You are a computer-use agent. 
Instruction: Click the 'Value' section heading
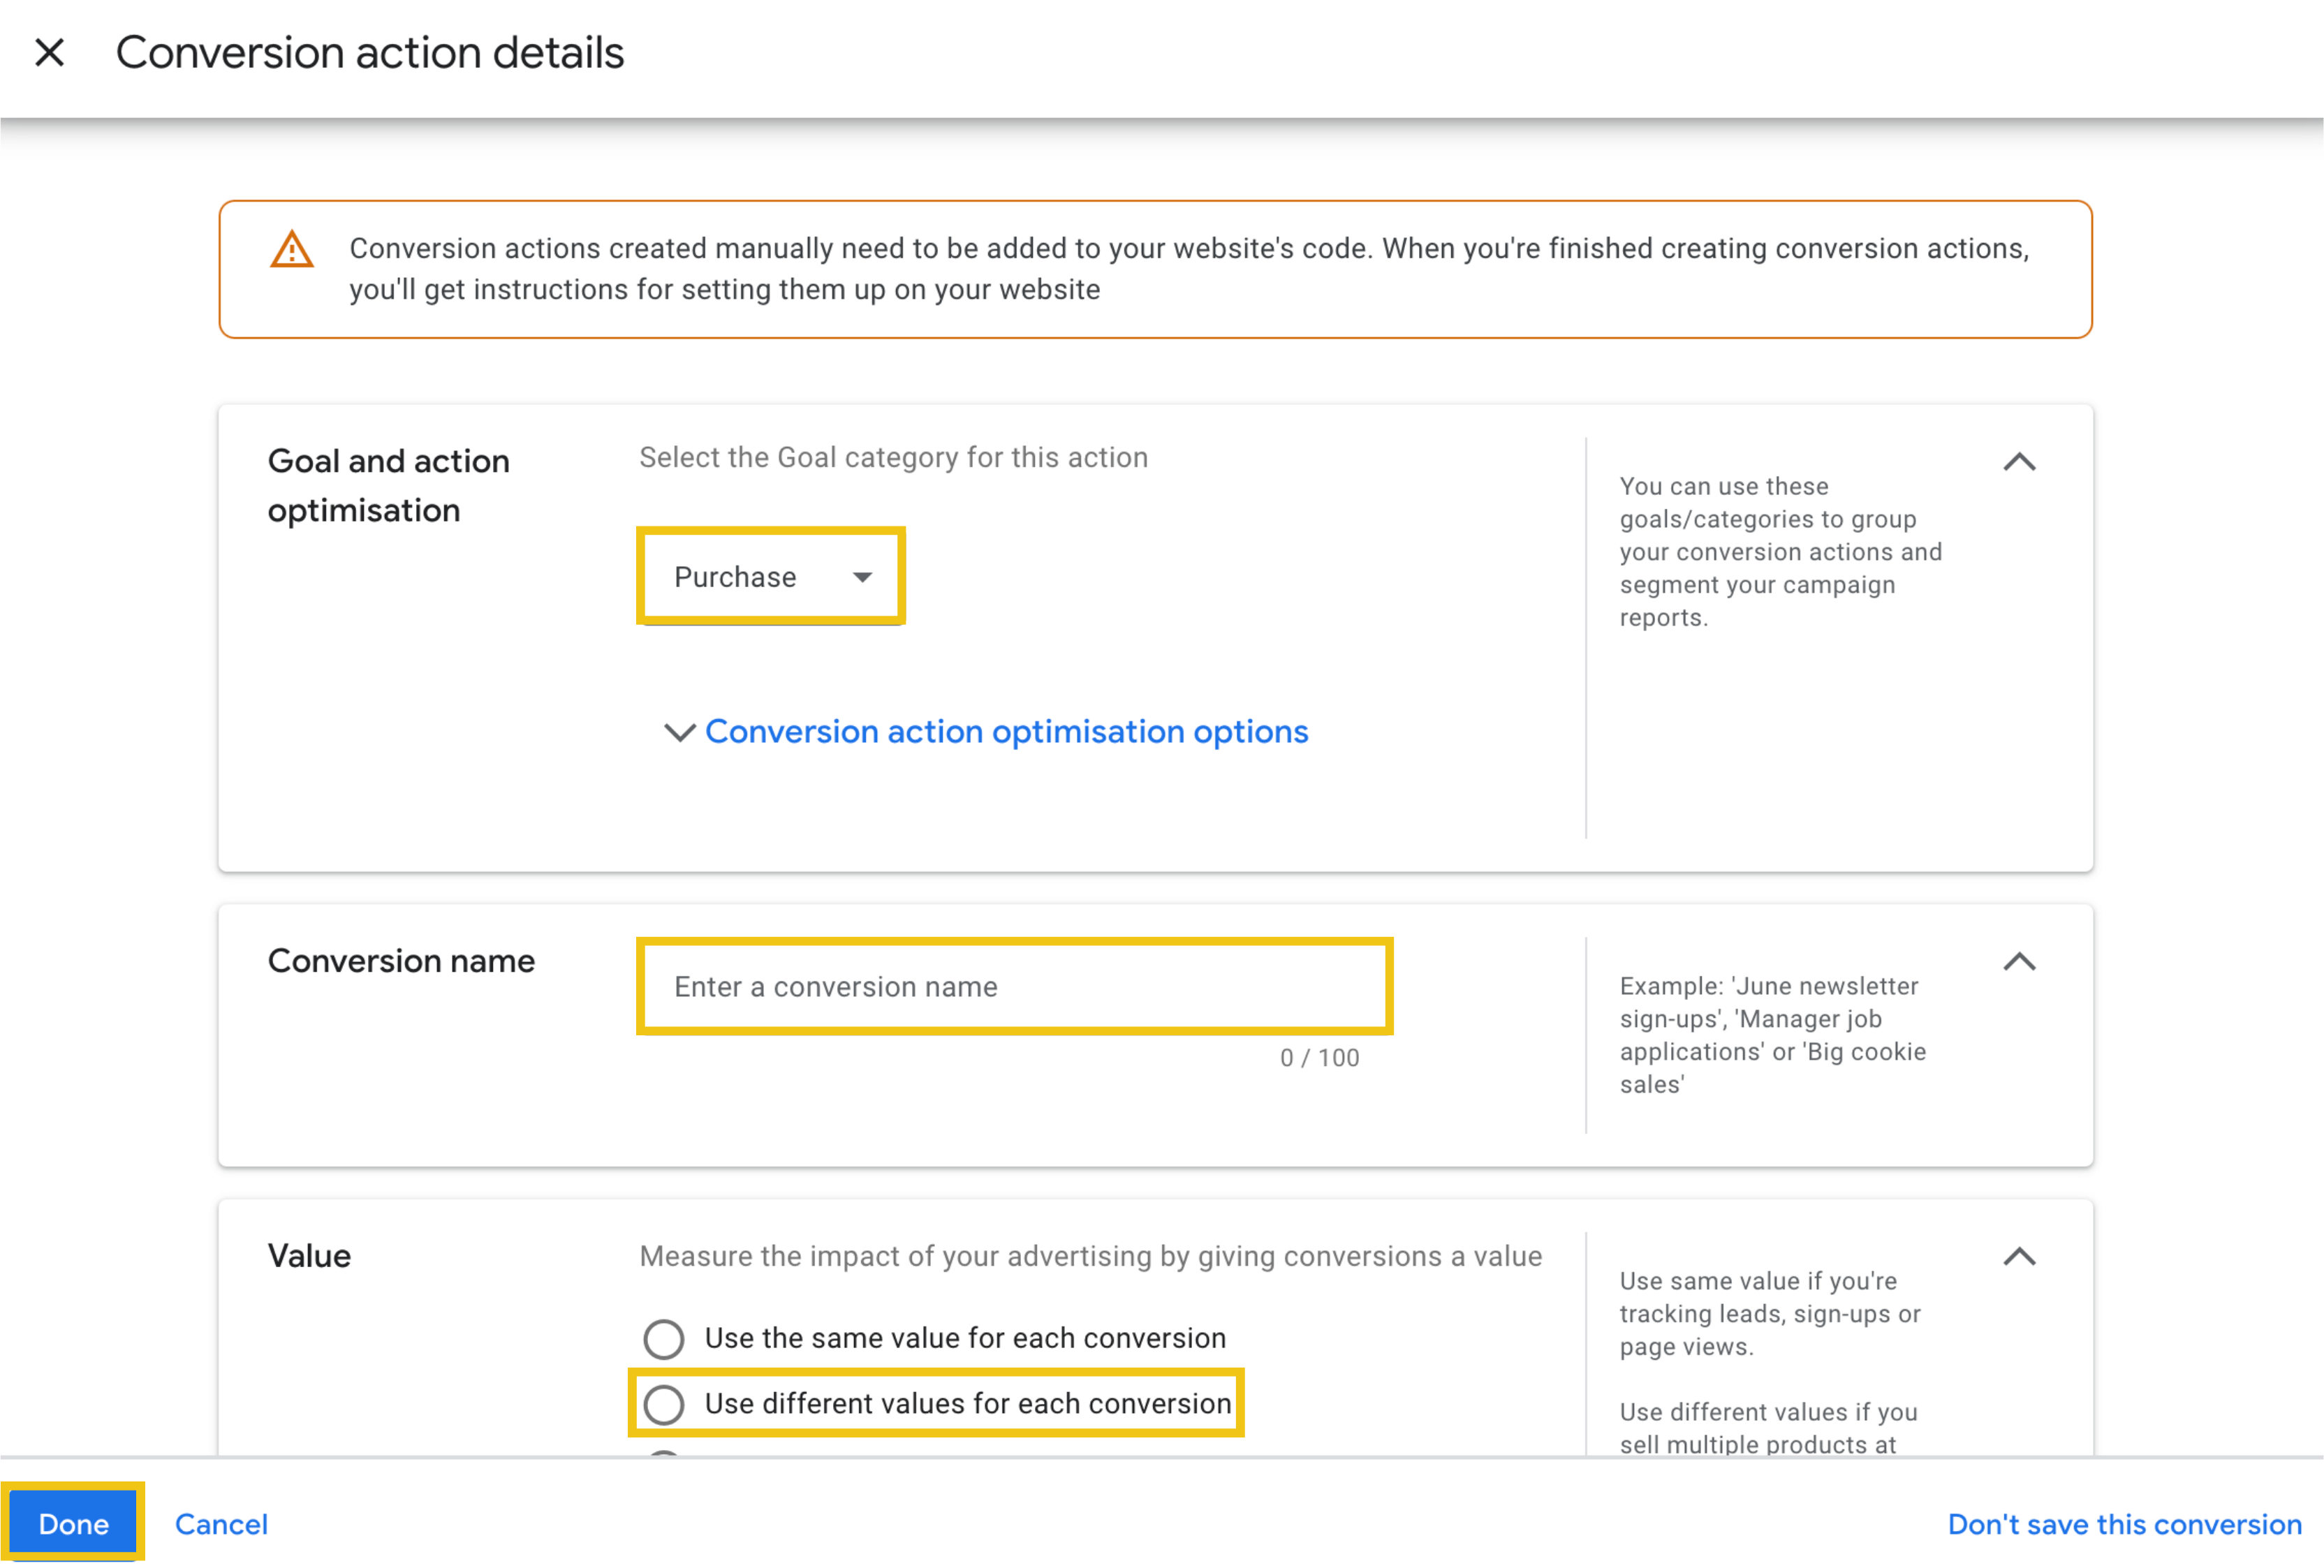[x=309, y=1256]
